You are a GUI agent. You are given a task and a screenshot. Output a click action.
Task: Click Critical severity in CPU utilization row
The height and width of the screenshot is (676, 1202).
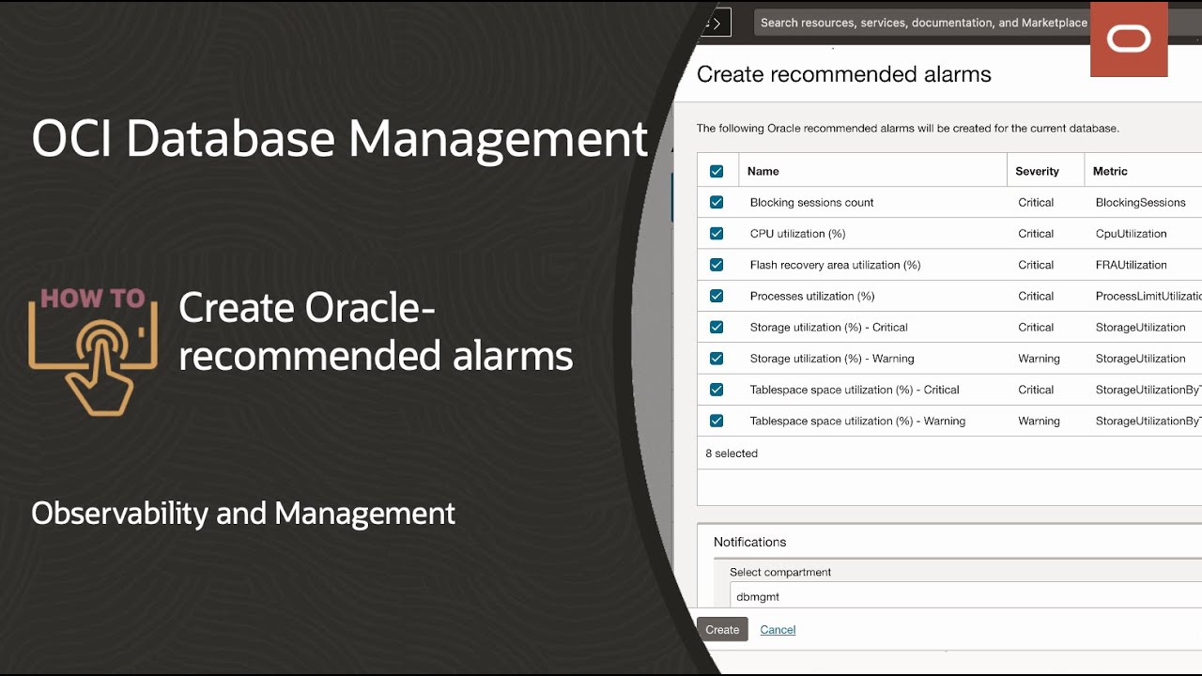click(x=1036, y=233)
